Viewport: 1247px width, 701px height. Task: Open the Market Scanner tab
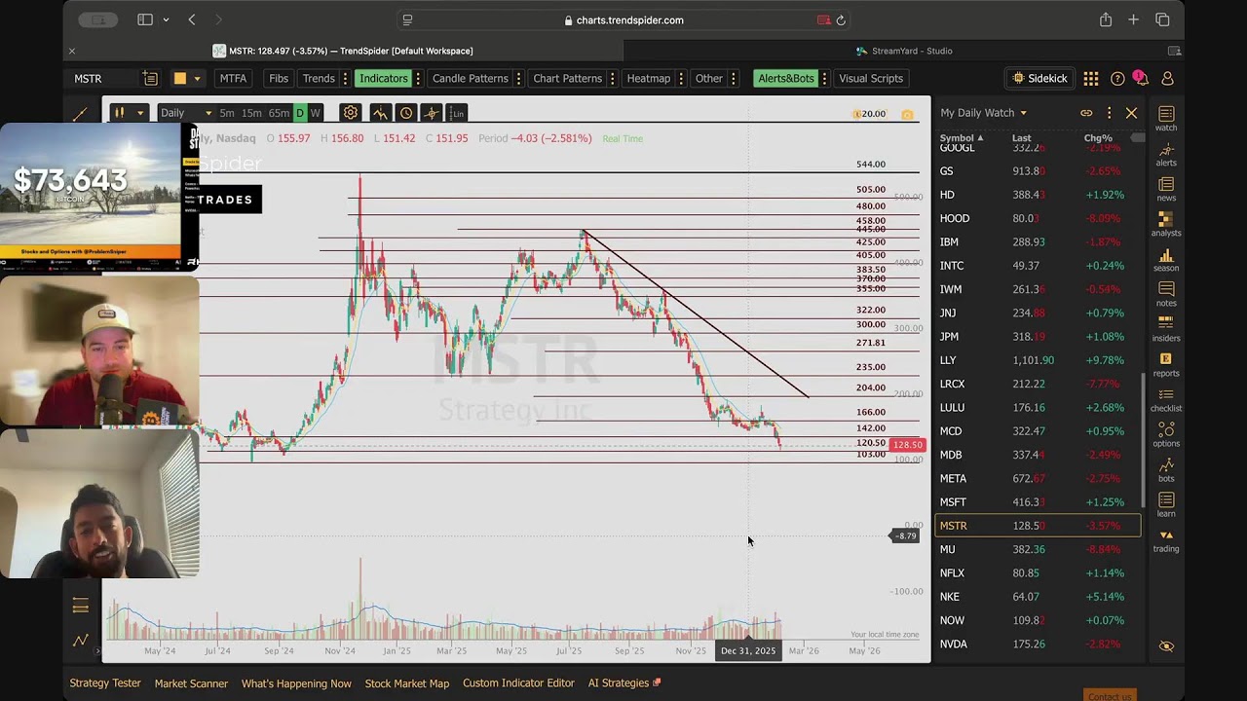[x=191, y=683]
